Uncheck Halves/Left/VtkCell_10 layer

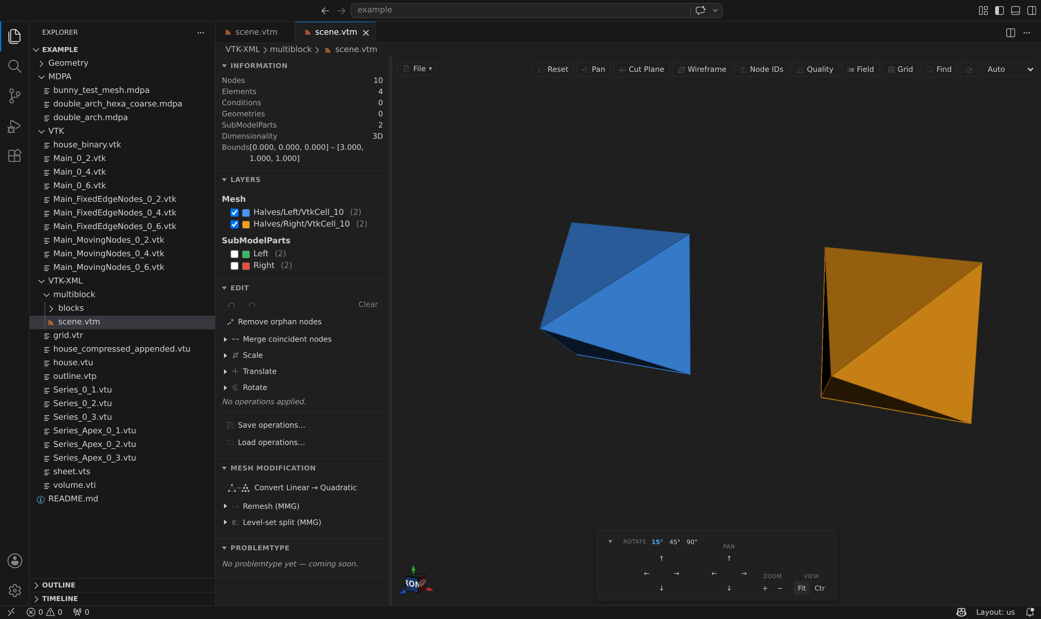[x=235, y=213]
